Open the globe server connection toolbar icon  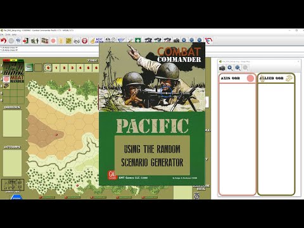tap(18, 41)
